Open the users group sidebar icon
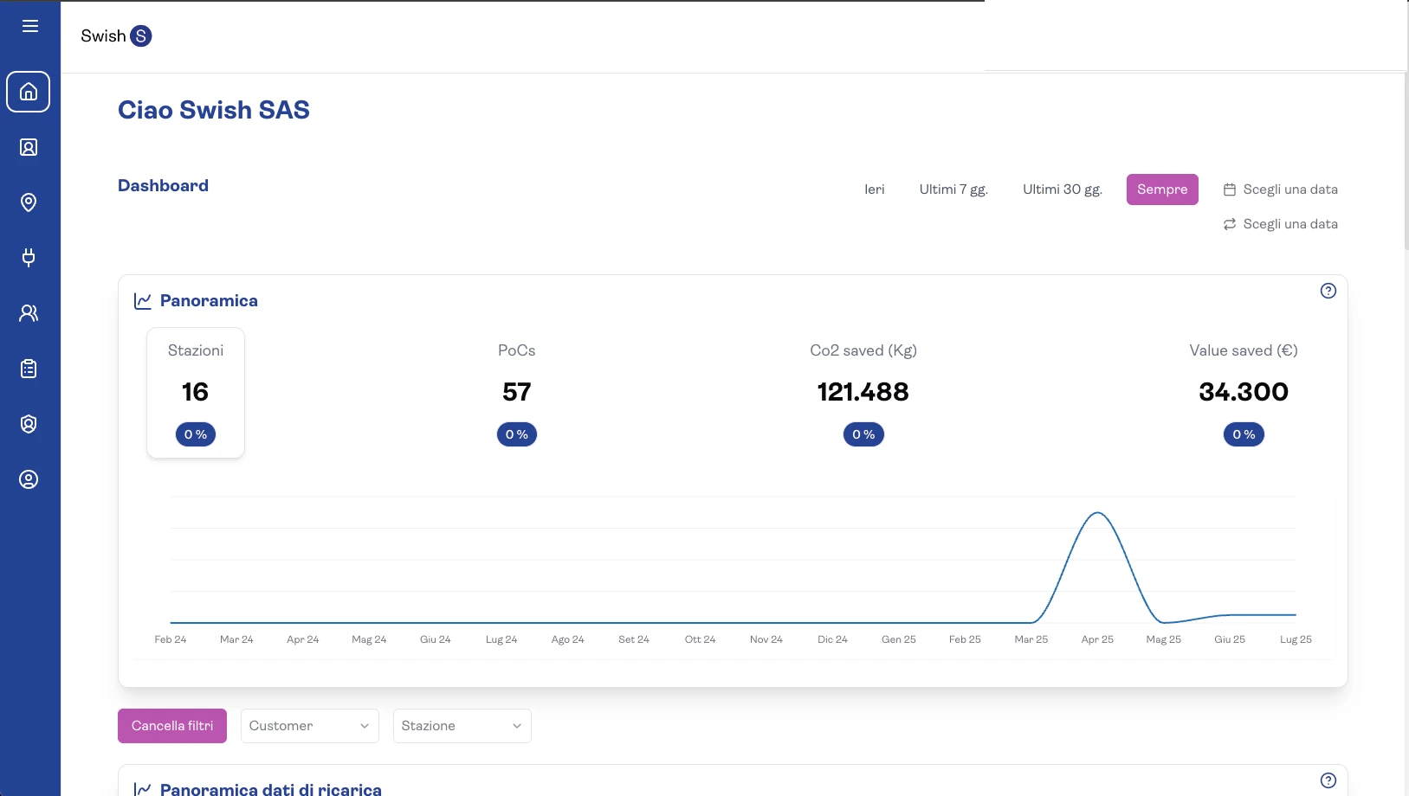Screen dimensions: 1409x796 click(29, 313)
